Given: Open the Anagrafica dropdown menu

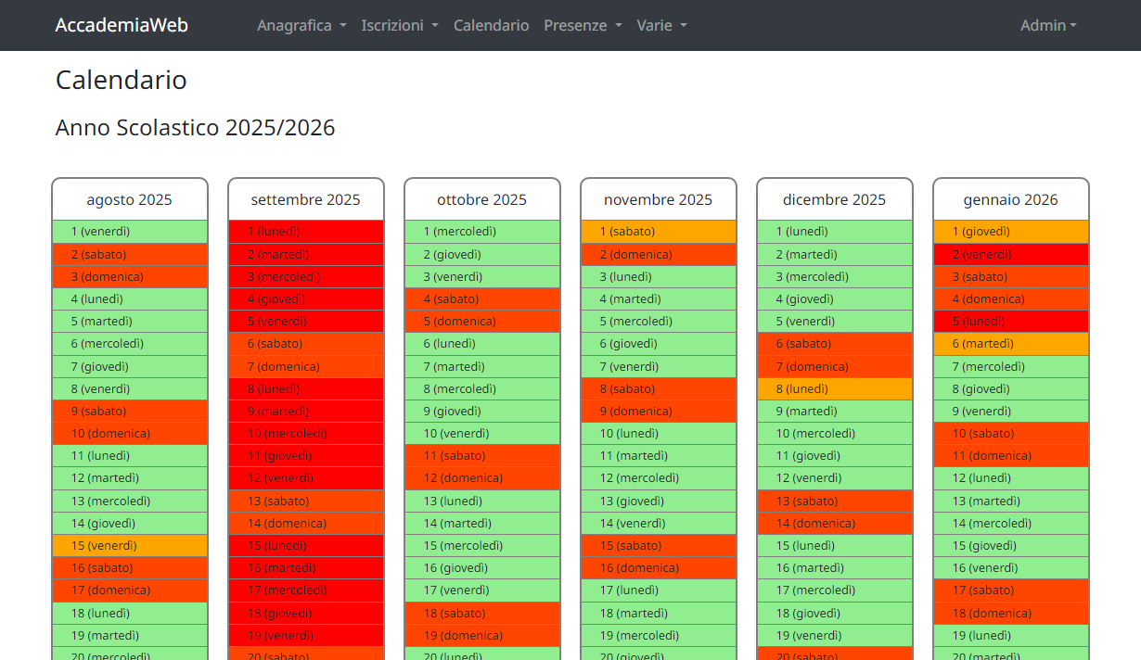Looking at the screenshot, I should click(301, 25).
